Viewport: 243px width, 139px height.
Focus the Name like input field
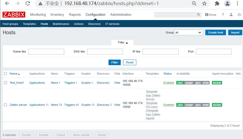tap(46, 51)
